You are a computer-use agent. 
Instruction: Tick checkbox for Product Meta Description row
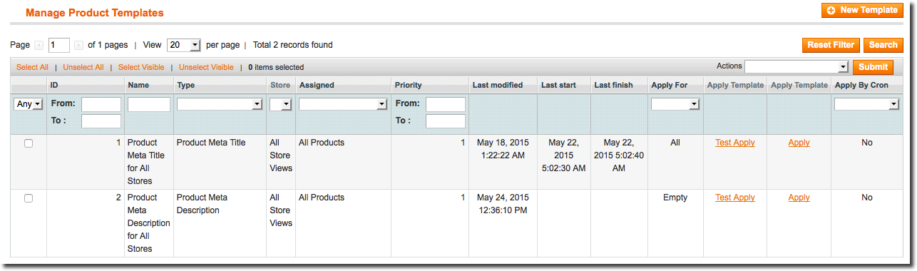(29, 198)
